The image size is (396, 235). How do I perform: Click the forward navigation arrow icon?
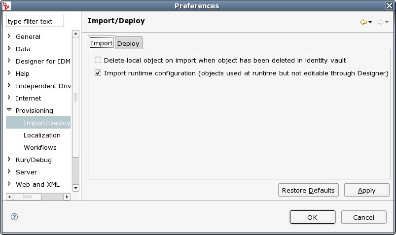pos(380,22)
